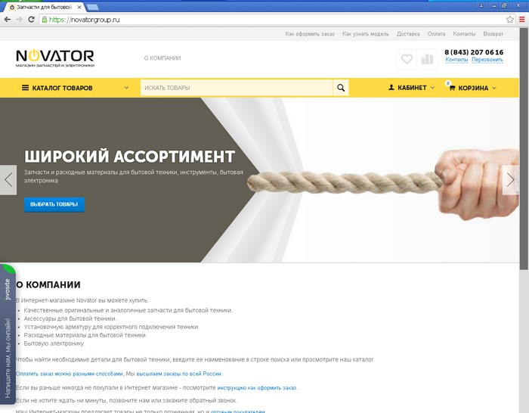The height and width of the screenshot is (413, 529).
Task: Expand the Каталог товаров dropdown
Action: click(x=76, y=88)
